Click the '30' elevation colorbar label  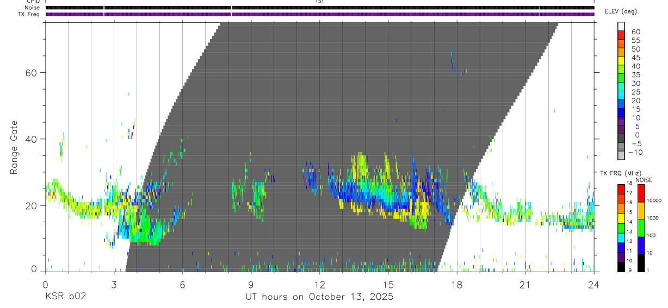636,84
